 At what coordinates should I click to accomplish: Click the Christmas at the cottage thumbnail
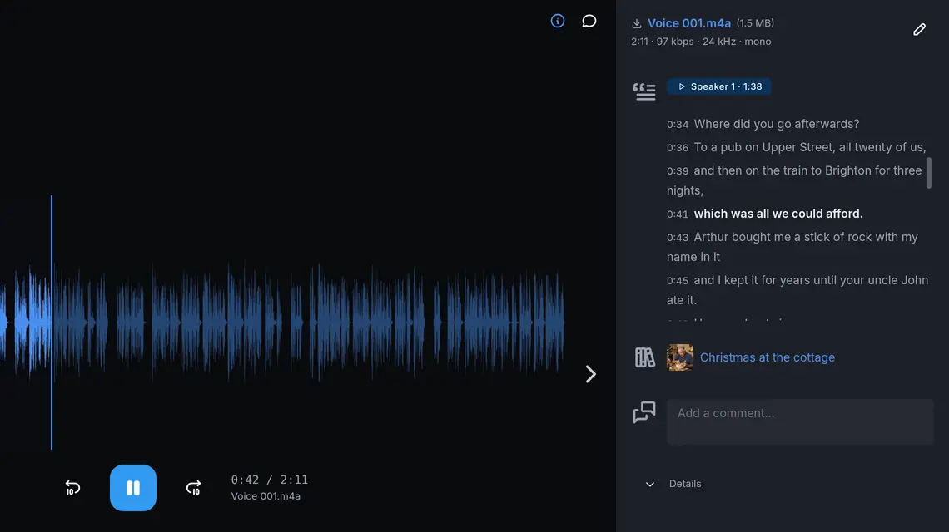tap(679, 357)
